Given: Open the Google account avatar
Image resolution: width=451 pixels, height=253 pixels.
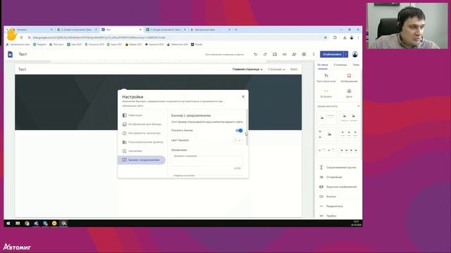Looking at the screenshot, I should tap(355, 54).
